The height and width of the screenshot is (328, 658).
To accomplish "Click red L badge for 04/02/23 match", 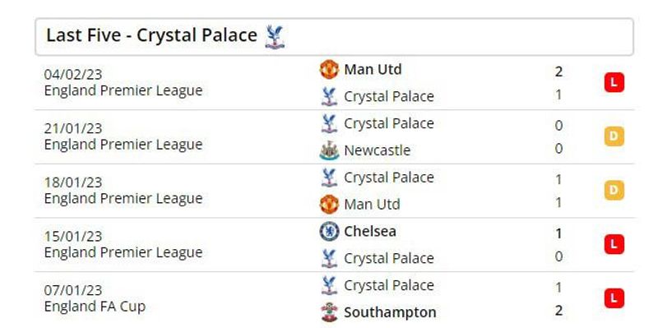I will (x=614, y=83).
